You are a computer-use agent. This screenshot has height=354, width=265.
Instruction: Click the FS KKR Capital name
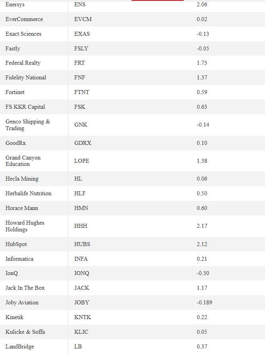tap(25, 107)
